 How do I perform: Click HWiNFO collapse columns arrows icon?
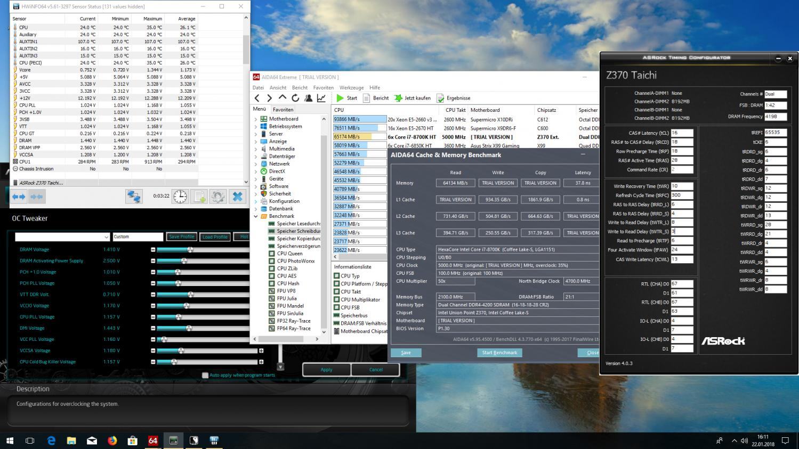pyautogui.click(x=36, y=197)
